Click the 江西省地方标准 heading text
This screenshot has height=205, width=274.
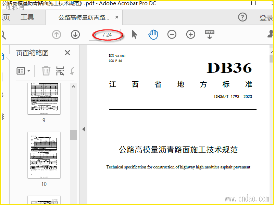181,84
